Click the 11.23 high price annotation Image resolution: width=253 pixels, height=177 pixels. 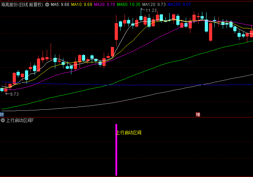click(151, 11)
